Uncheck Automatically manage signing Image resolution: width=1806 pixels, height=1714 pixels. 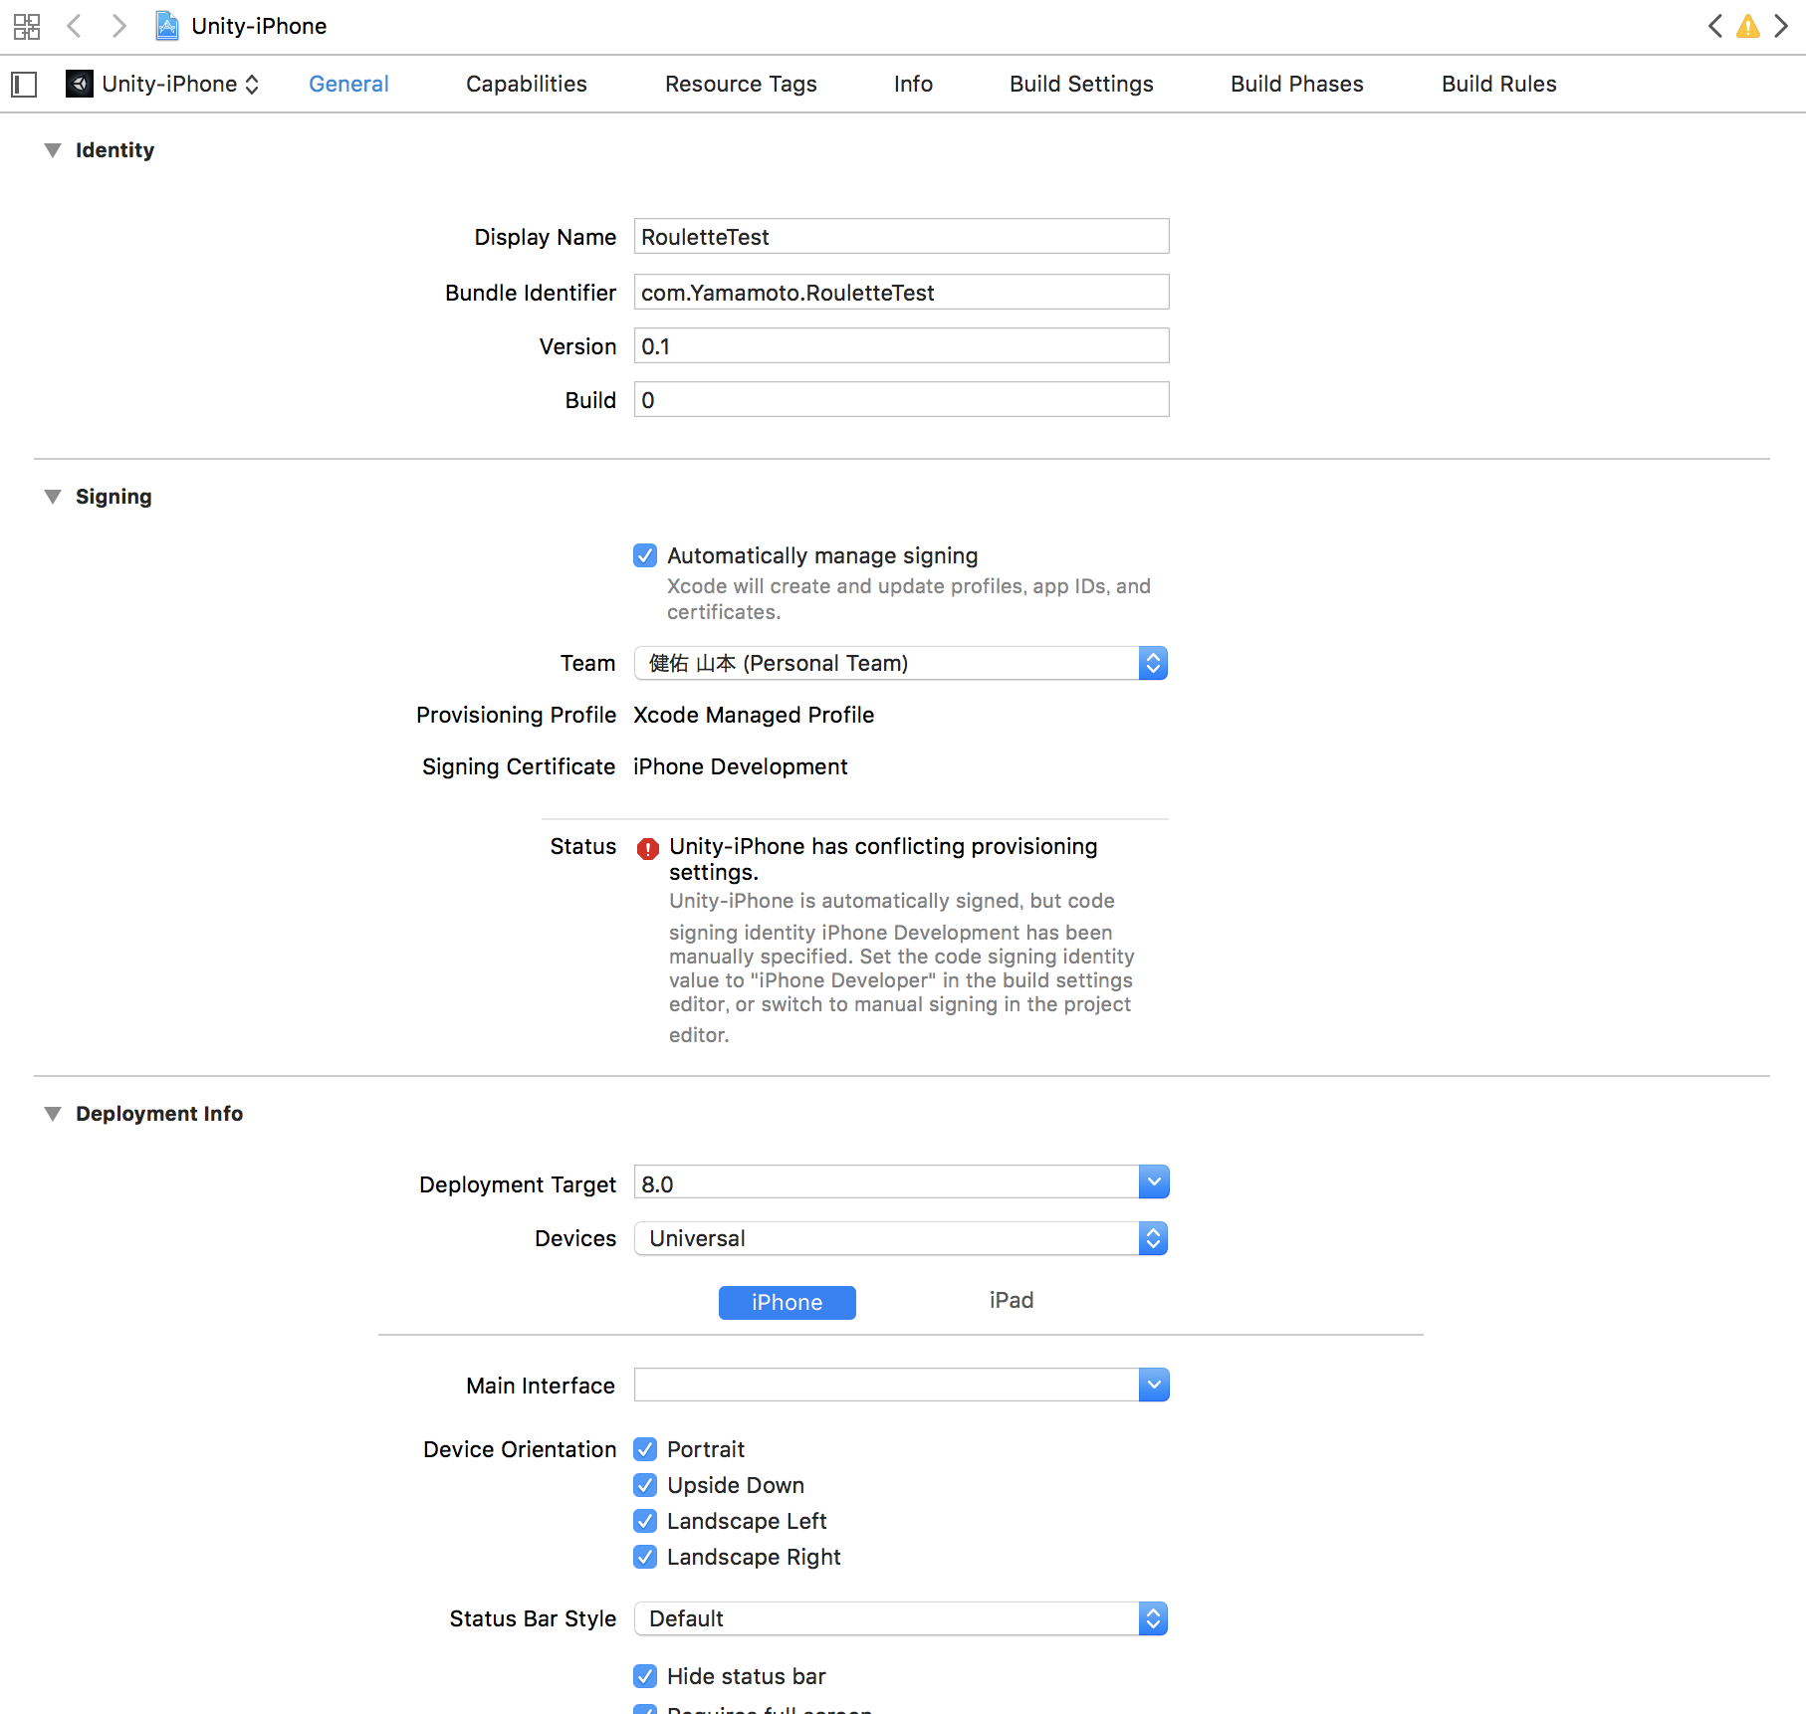click(x=645, y=555)
